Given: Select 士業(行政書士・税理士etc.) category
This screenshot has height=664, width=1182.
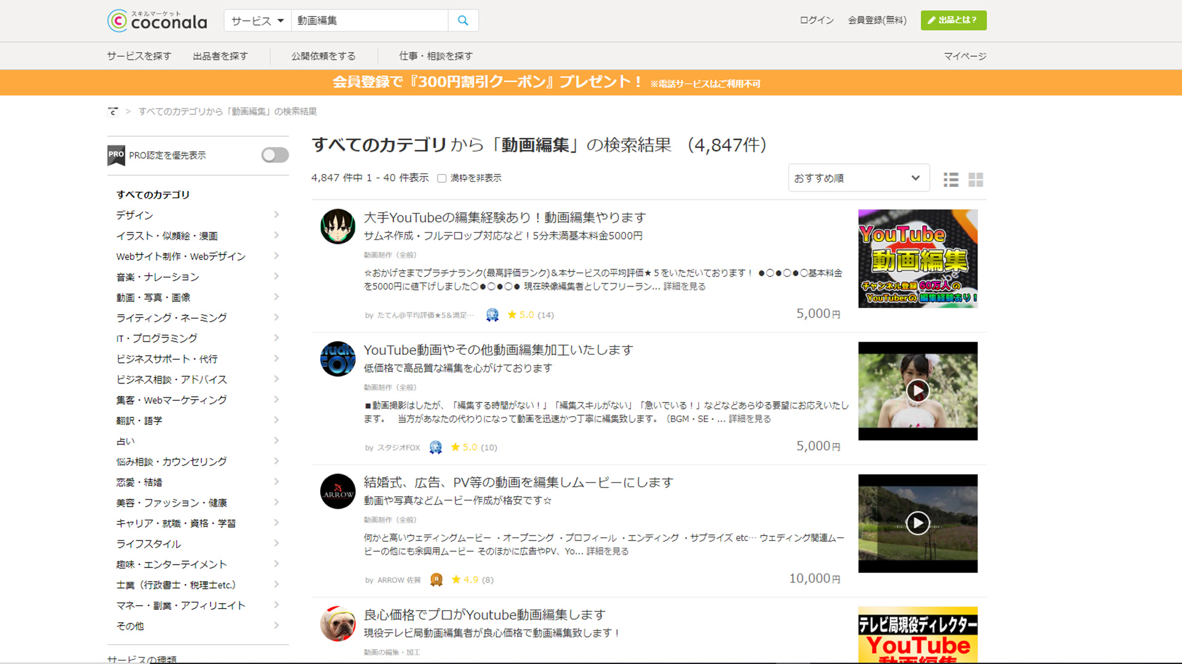Looking at the screenshot, I should tap(176, 585).
